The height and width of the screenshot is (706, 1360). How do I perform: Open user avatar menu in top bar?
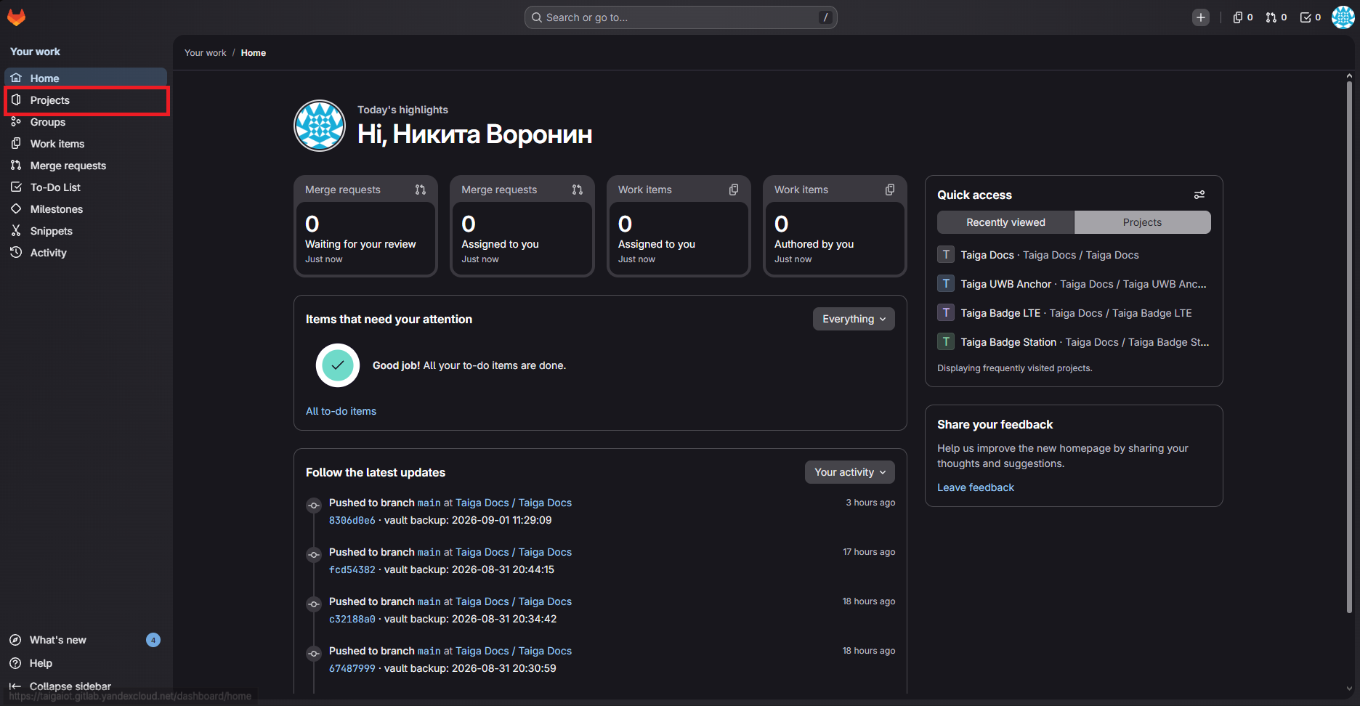tap(1343, 17)
